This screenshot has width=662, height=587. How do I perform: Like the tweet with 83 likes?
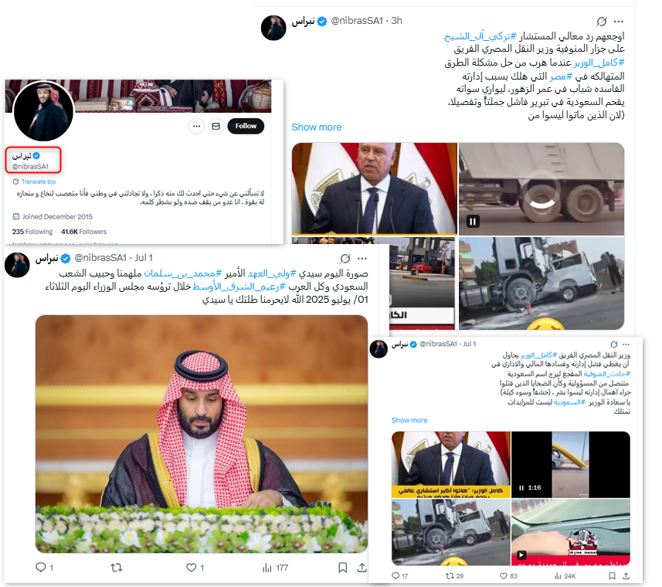click(x=508, y=576)
